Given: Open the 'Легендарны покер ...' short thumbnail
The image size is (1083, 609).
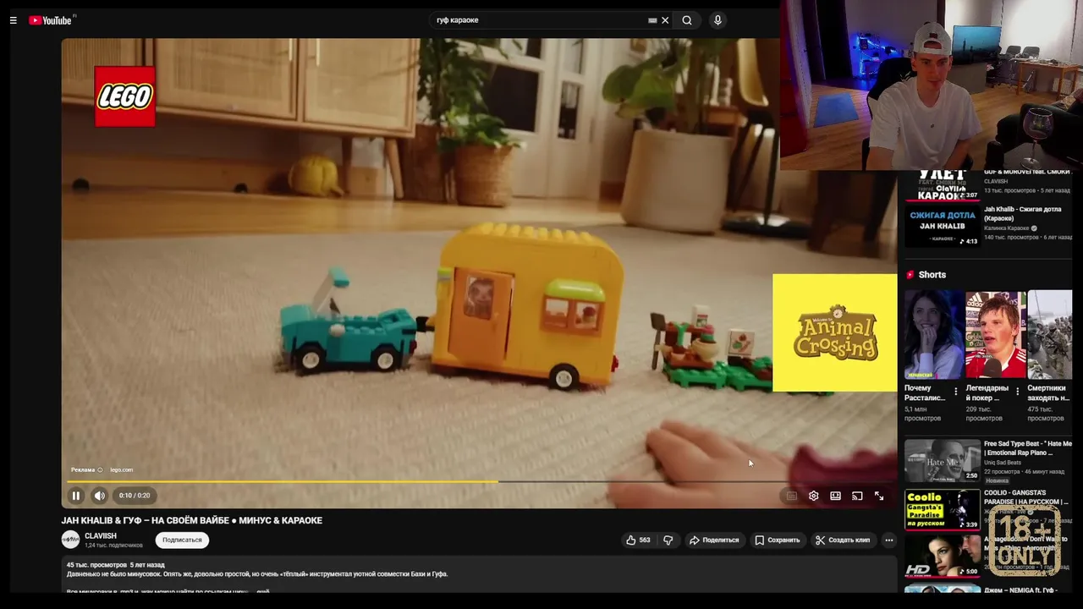Looking at the screenshot, I should click(x=996, y=335).
